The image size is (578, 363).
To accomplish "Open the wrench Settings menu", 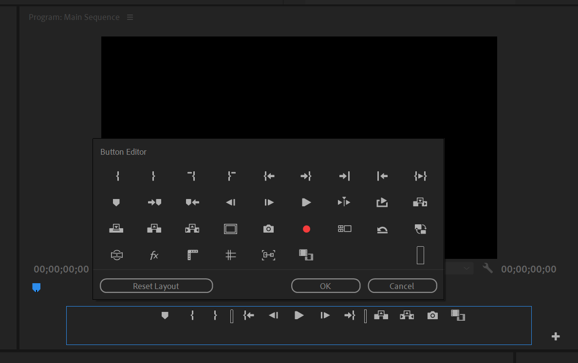I will click(x=487, y=268).
